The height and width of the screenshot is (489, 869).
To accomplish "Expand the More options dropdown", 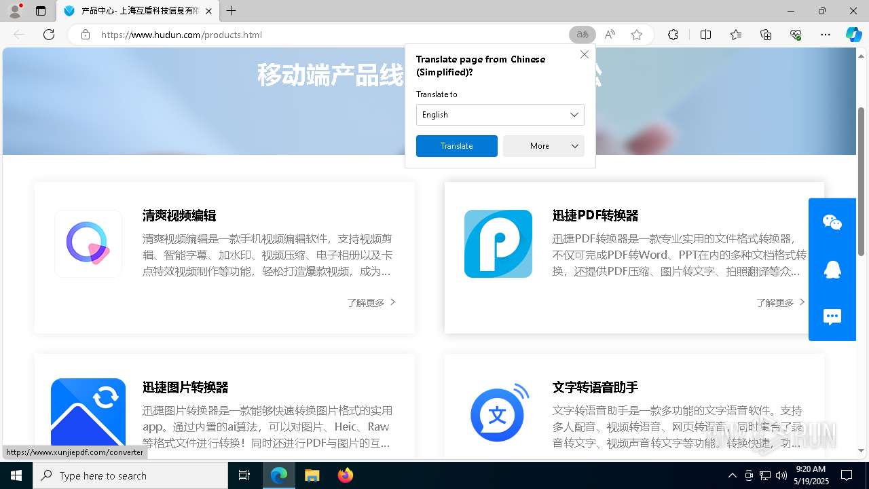I will tap(544, 146).
